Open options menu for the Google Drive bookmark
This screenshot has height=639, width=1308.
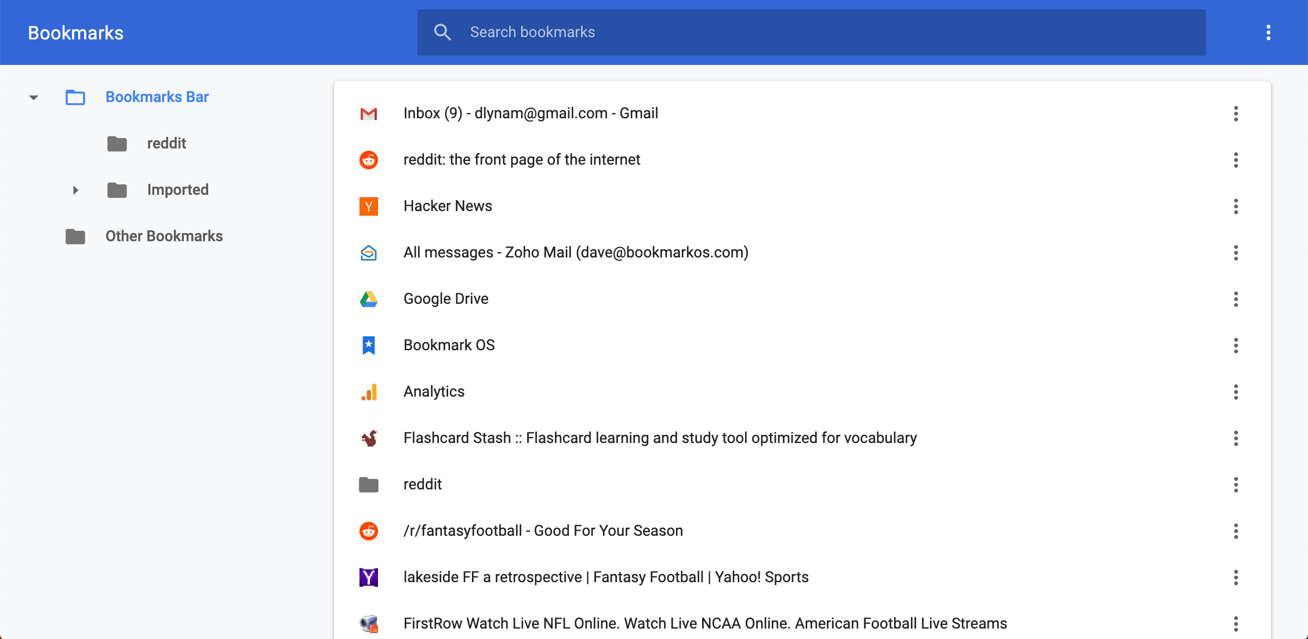[x=1236, y=299]
